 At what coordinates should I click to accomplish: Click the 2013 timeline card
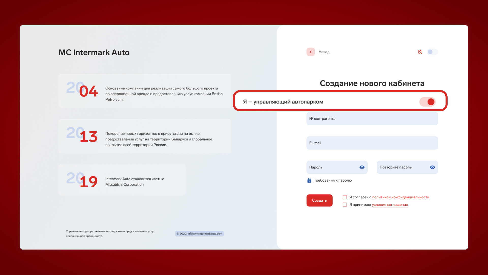pyautogui.click(x=145, y=136)
